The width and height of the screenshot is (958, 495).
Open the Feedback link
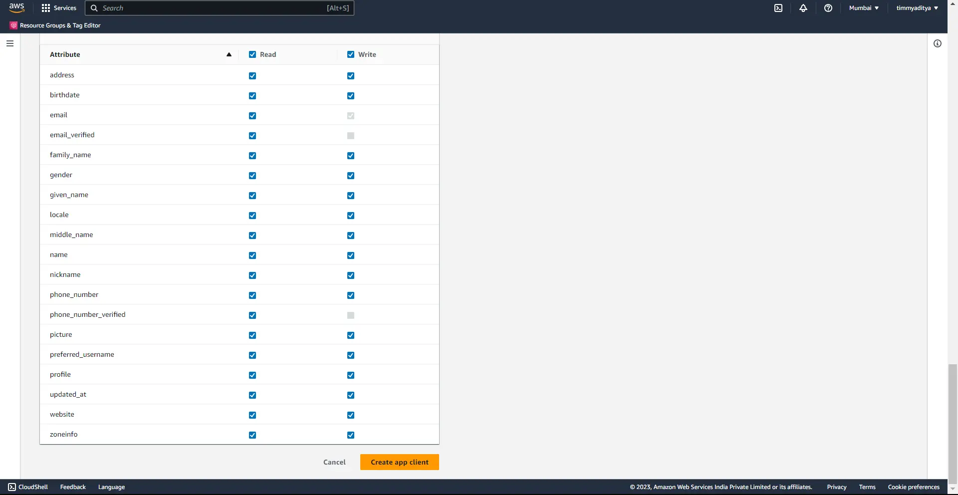tap(73, 487)
